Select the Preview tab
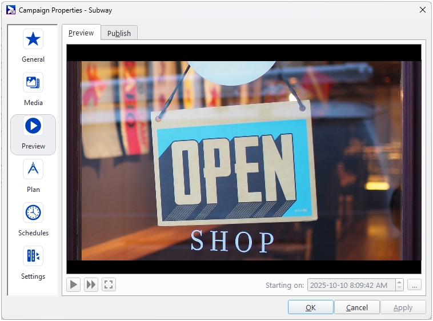433x321 pixels. pos(81,33)
